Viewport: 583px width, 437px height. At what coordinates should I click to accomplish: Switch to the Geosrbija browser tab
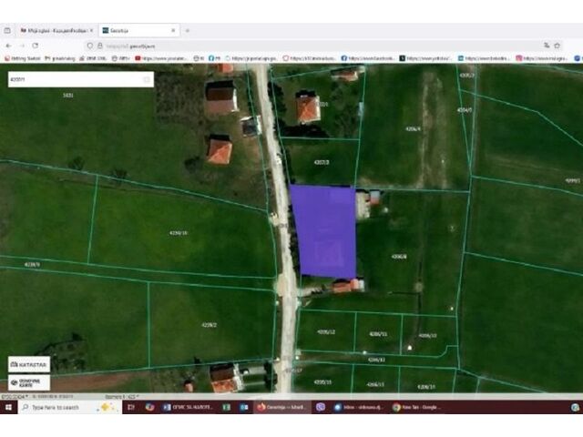point(135,30)
